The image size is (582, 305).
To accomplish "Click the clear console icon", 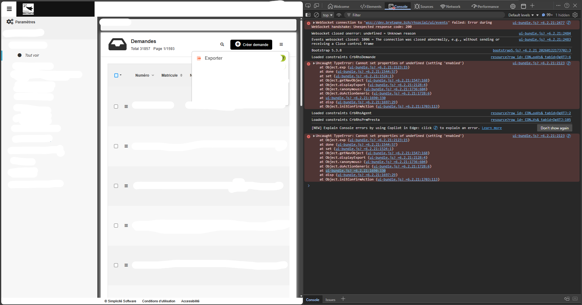I will (x=316, y=15).
